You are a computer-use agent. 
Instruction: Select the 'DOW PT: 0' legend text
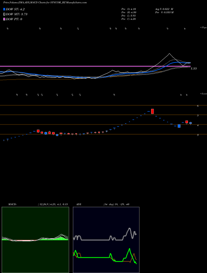(14, 19)
